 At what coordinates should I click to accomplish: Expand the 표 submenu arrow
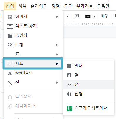(57, 55)
